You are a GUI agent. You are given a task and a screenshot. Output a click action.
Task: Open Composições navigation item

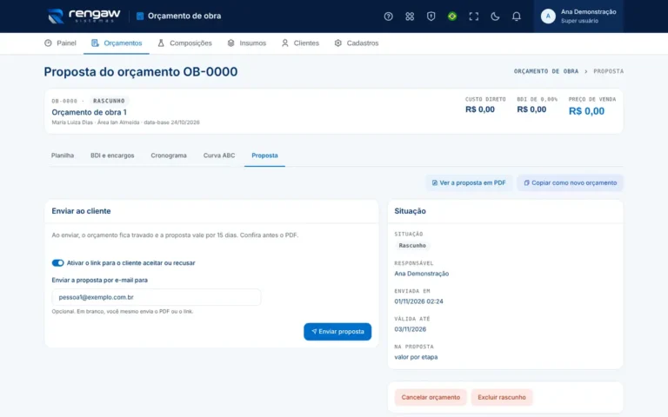point(184,43)
